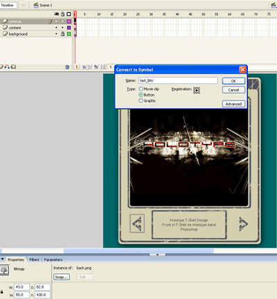This screenshot has height=299, width=277.
Task: Select the Graphic type
Action: tap(141, 100)
